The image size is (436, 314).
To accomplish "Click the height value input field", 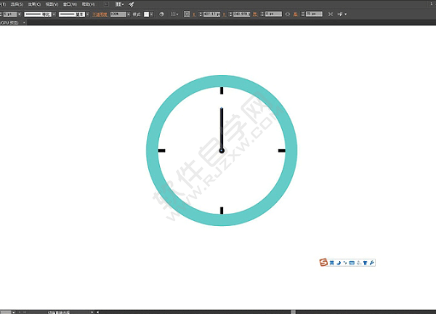I will pyautogui.click(x=314, y=14).
